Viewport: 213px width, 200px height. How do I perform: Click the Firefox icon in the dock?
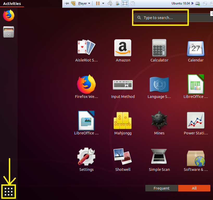click(x=9, y=15)
